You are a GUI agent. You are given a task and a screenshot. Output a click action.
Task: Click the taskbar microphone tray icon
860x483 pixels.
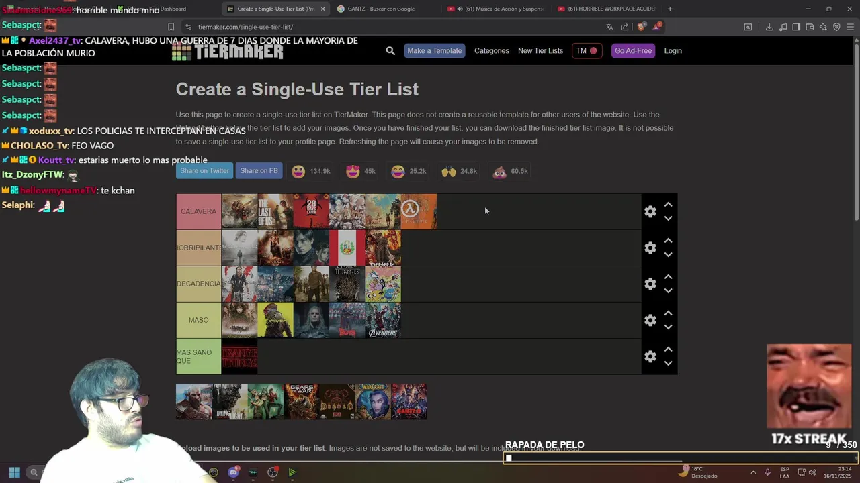point(767,472)
